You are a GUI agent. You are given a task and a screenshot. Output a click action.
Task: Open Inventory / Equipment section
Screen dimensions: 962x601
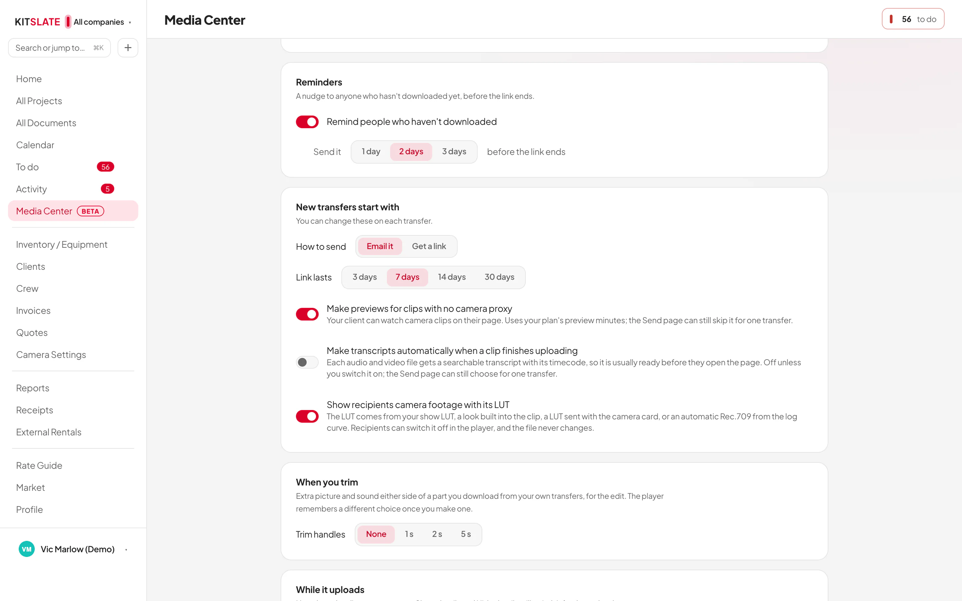point(73,244)
